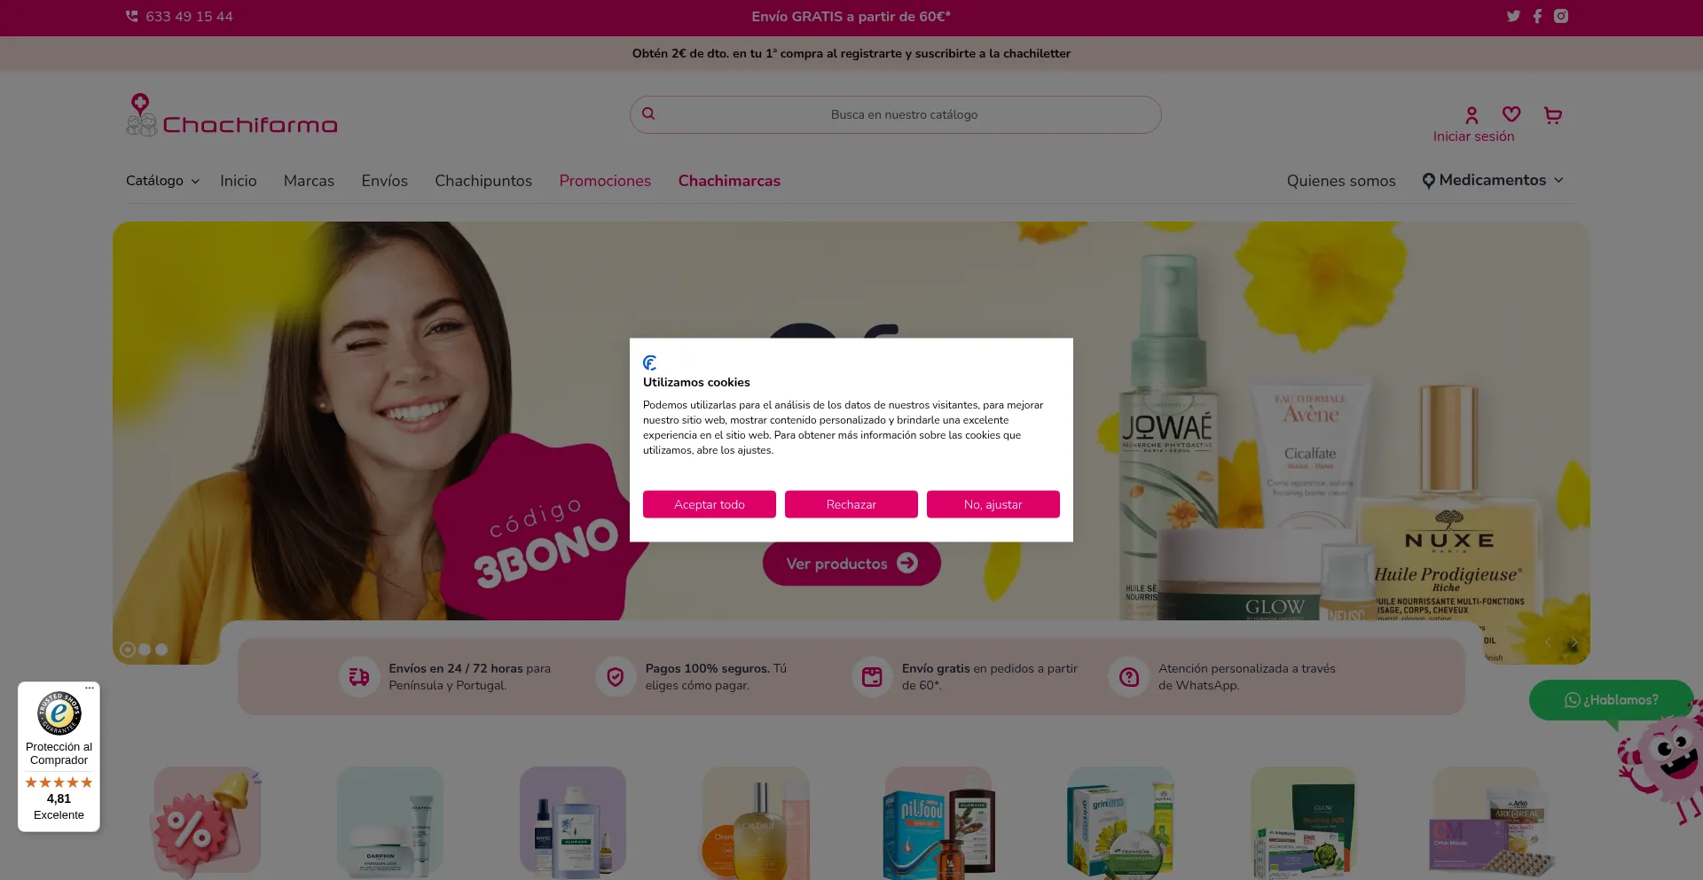Expand the Catálogo dropdown menu
This screenshot has width=1703, height=880.
point(162,181)
